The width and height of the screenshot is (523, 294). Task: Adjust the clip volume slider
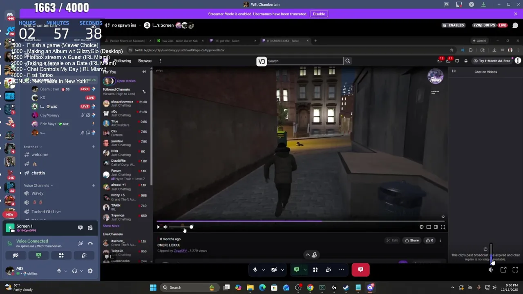[180, 227]
